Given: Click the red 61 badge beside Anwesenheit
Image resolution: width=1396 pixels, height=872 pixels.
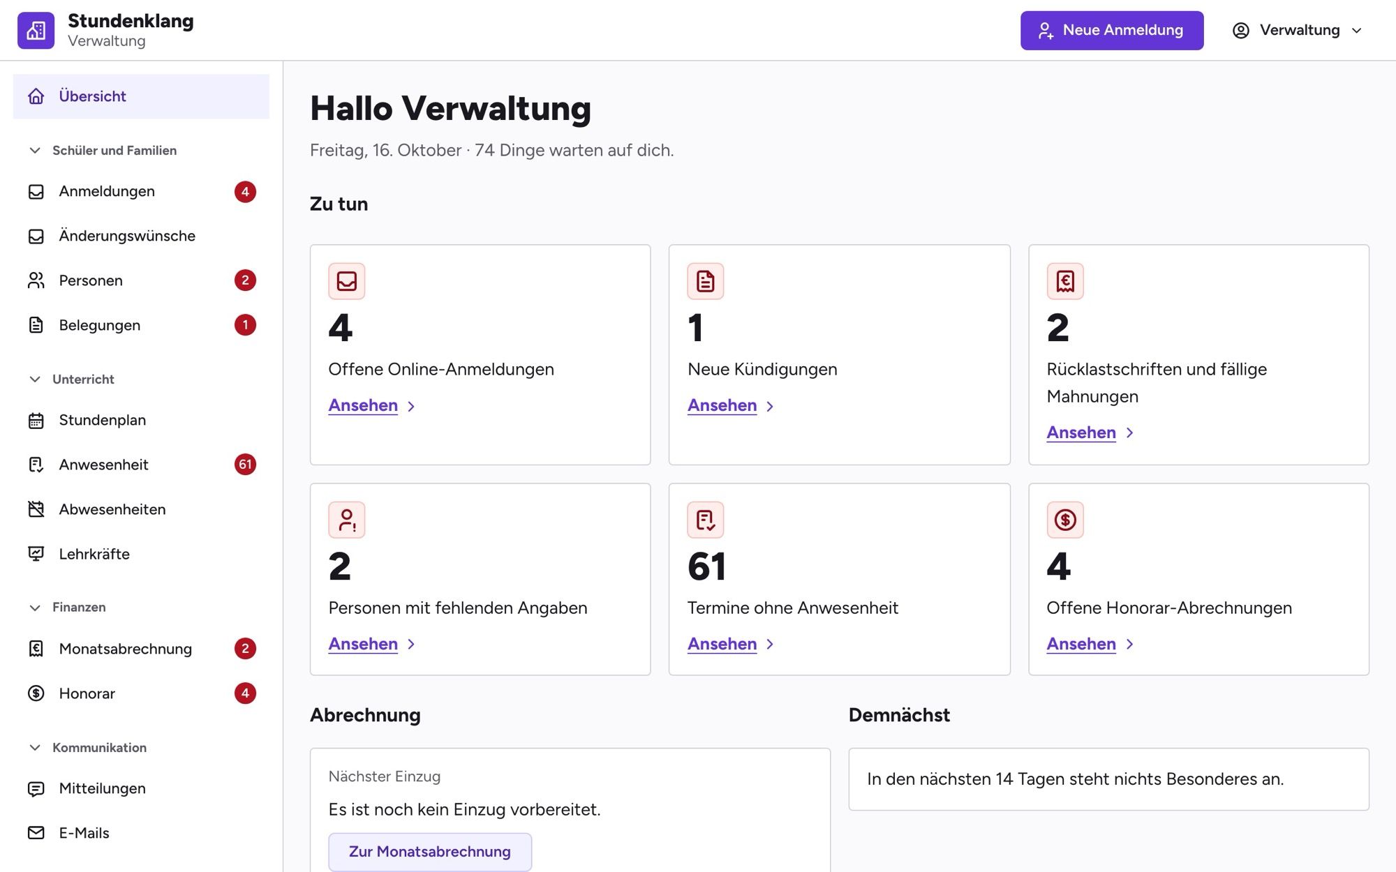Looking at the screenshot, I should (245, 465).
